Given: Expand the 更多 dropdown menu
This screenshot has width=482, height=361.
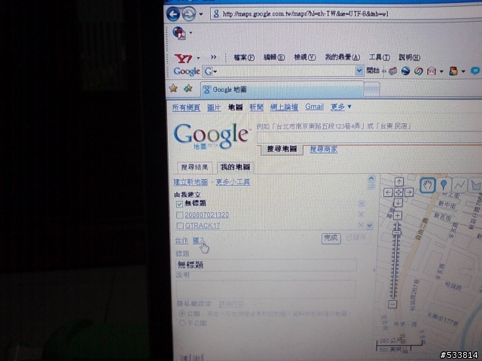Looking at the screenshot, I should click(x=341, y=107).
